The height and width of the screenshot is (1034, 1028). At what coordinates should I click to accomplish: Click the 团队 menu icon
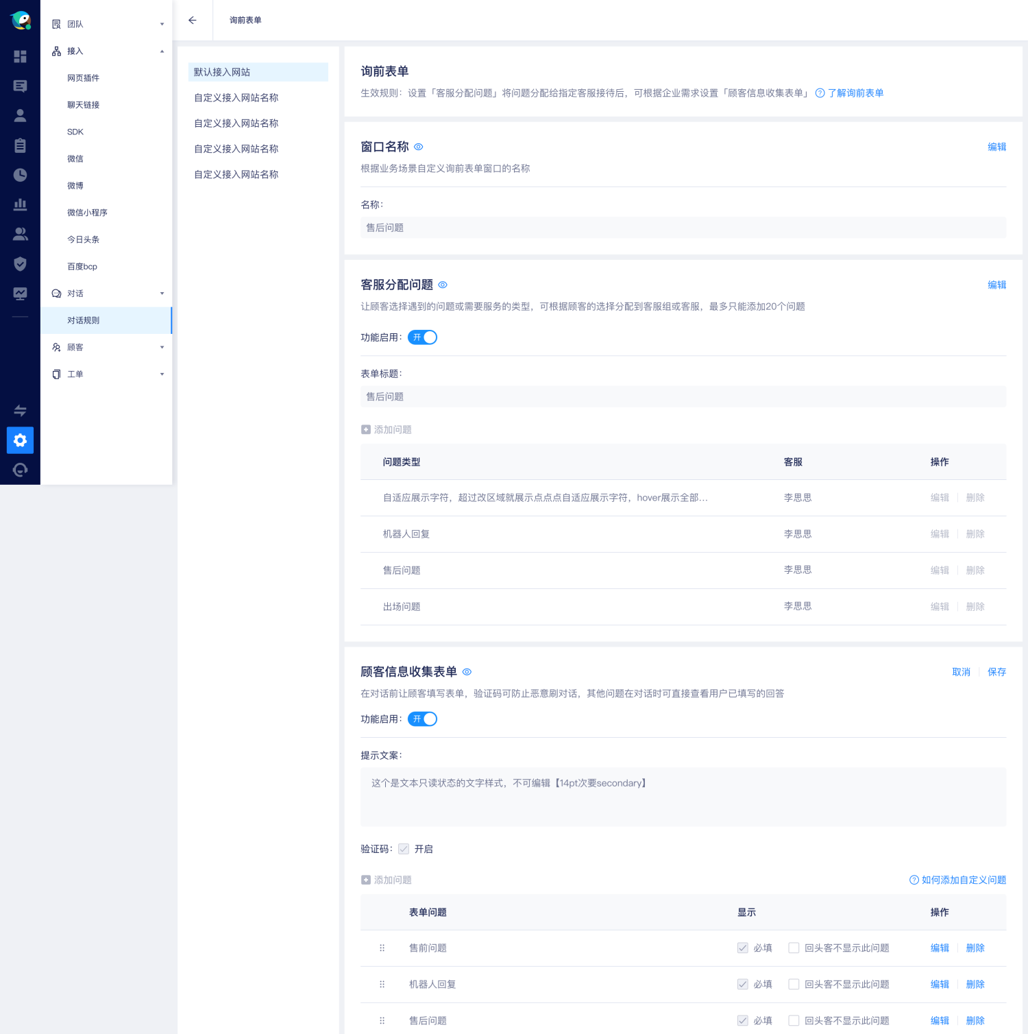click(x=56, y=24)
